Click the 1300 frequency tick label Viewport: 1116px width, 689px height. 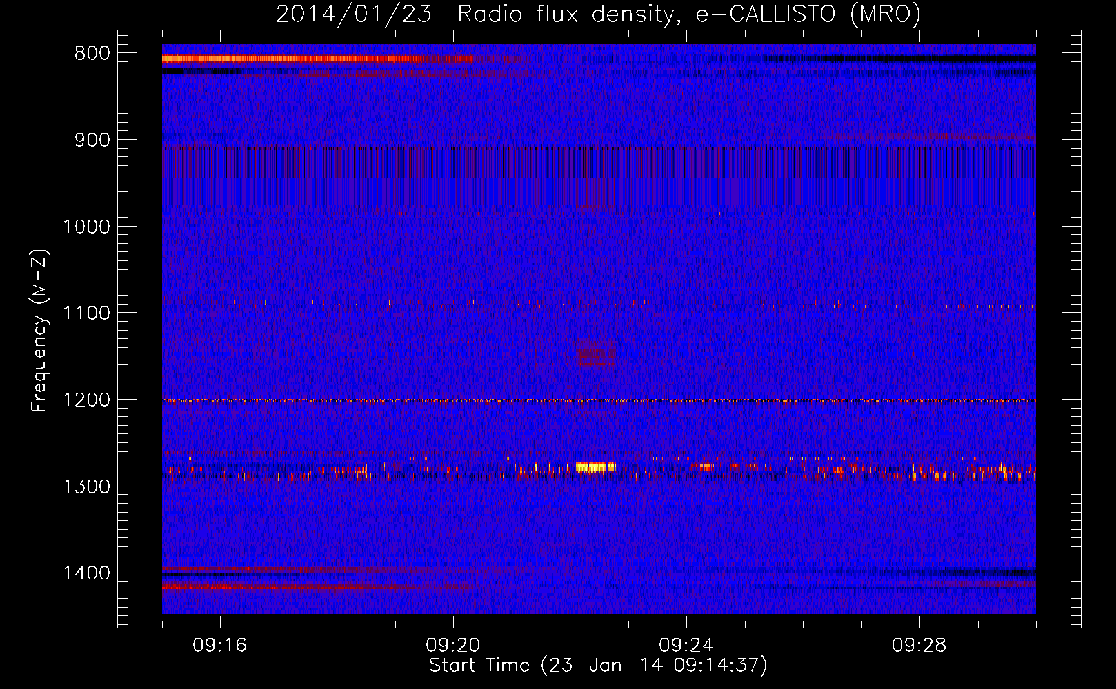click(x=87, y=486)
